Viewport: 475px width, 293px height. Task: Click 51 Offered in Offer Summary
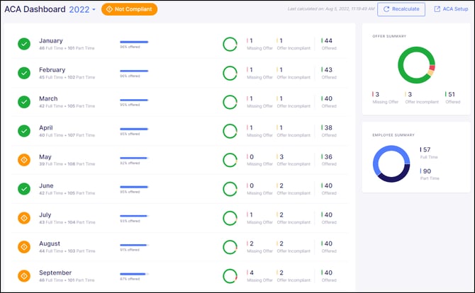pos(452,98)
